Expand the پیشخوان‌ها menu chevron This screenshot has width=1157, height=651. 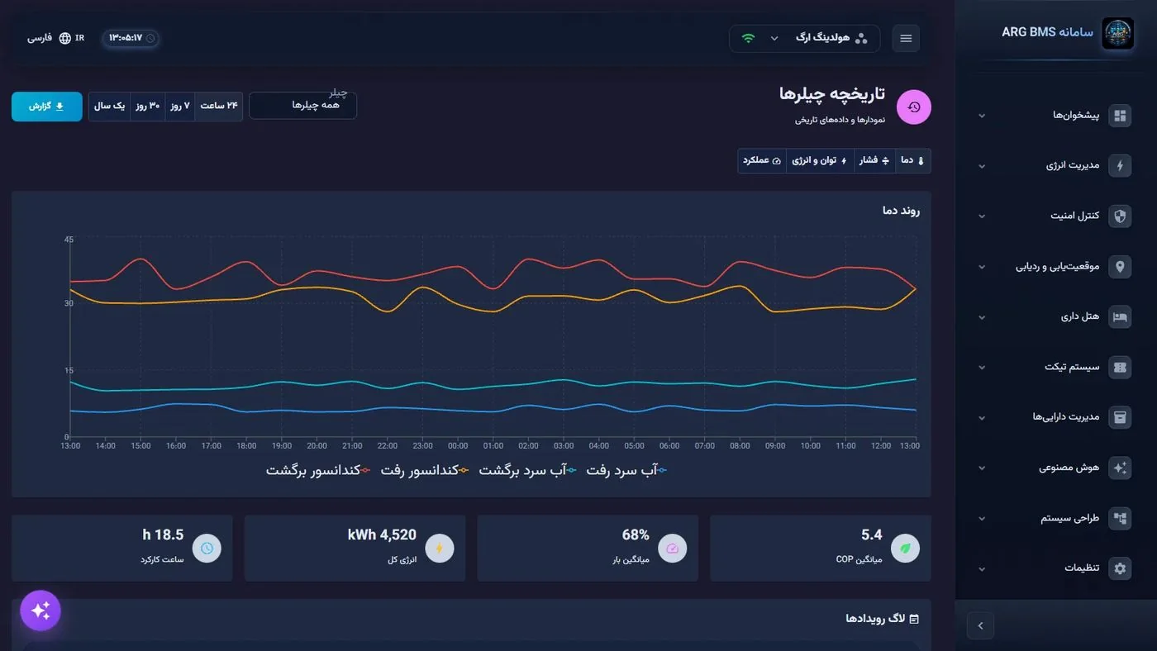[x=982, y=116]
